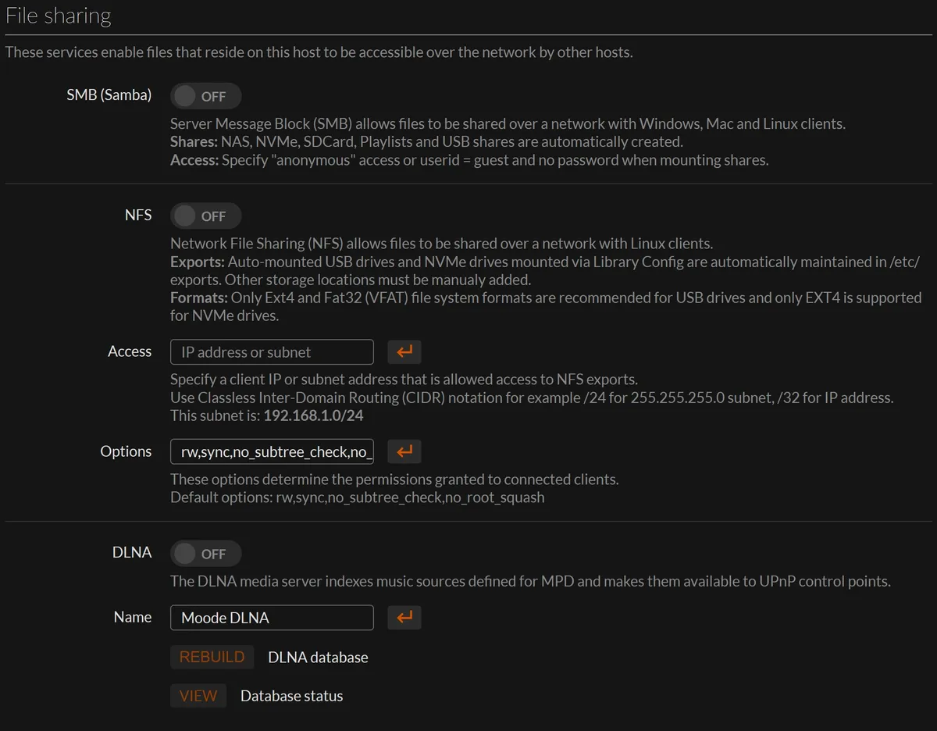This screenshot has width=937, height=731.
Task: Save DLNA Name with enter icon
Action: [x=404, y=618]
